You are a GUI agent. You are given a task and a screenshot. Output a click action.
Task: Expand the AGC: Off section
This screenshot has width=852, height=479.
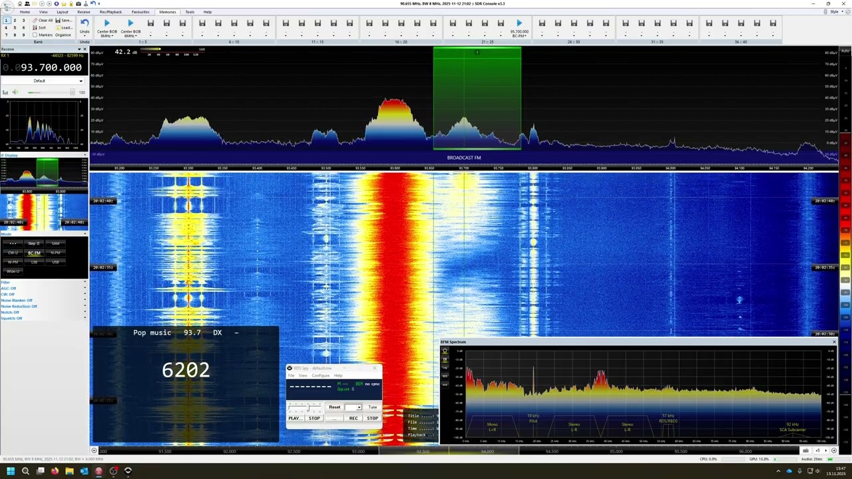pos(43,289)
